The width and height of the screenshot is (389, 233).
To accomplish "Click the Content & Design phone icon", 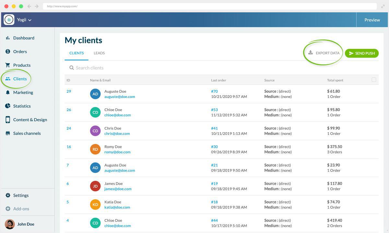I will (x=8, y=120).
